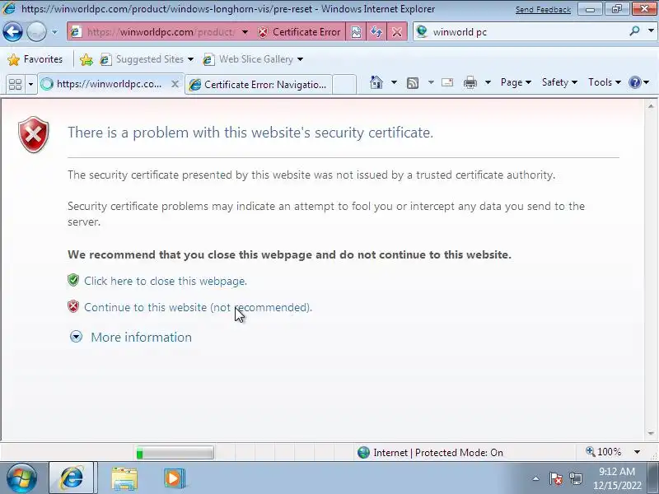Click the IE page icon in the address bar

point(76,32)
